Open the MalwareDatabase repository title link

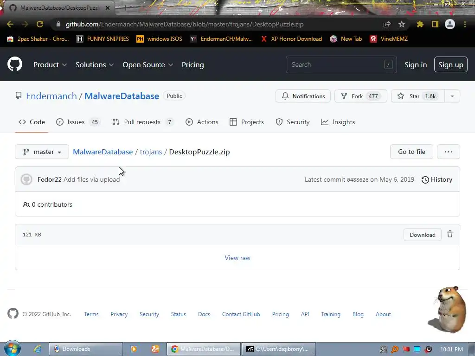click(x=122, y=96)
